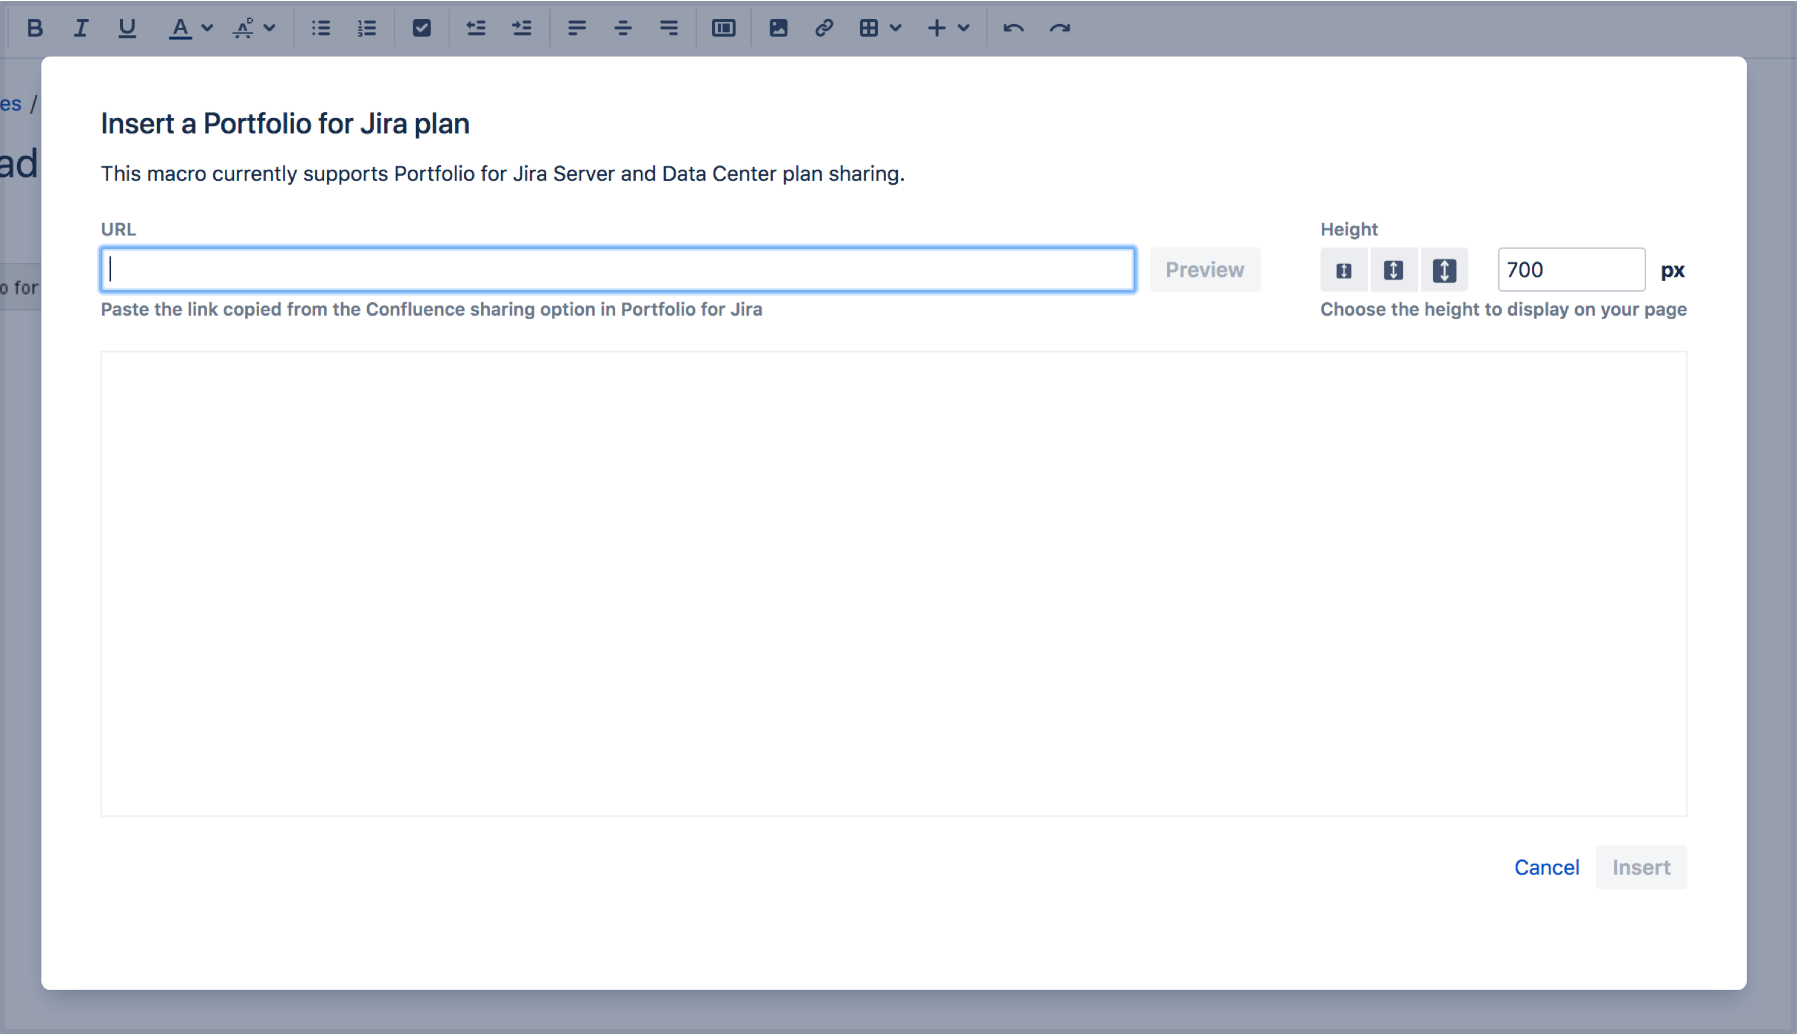Indent the current paragraph
The width and height of the screenshot is (1797, 1035).
tap(522, 28)
